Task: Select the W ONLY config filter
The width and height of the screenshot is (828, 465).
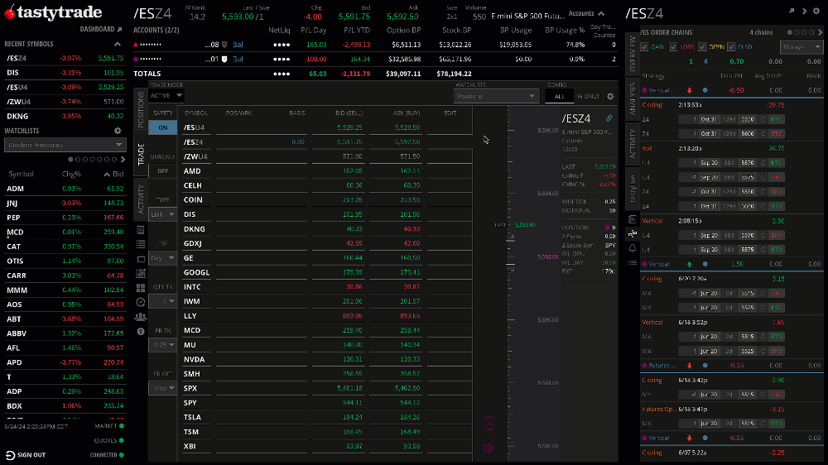Action: (588, 96)
